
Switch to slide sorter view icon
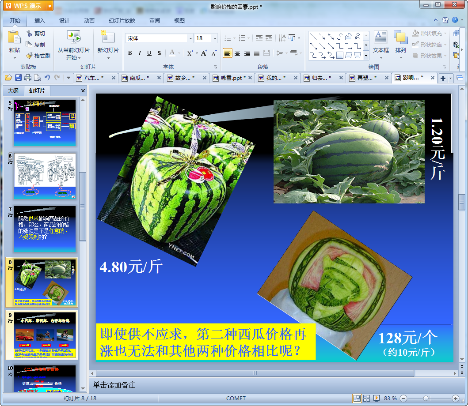(x=366, y=398)
